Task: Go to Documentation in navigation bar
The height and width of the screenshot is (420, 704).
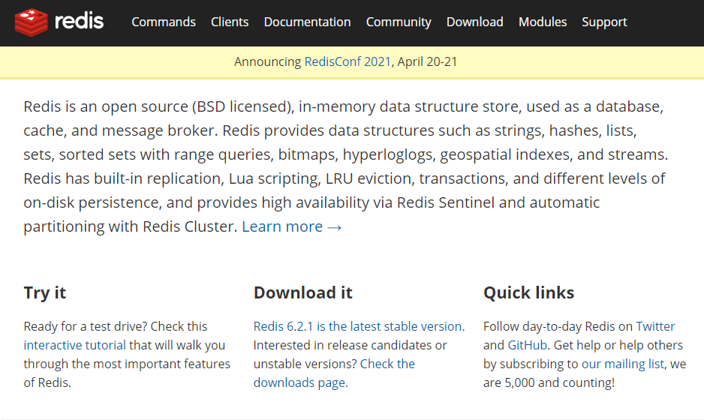Action: point(307,22)
